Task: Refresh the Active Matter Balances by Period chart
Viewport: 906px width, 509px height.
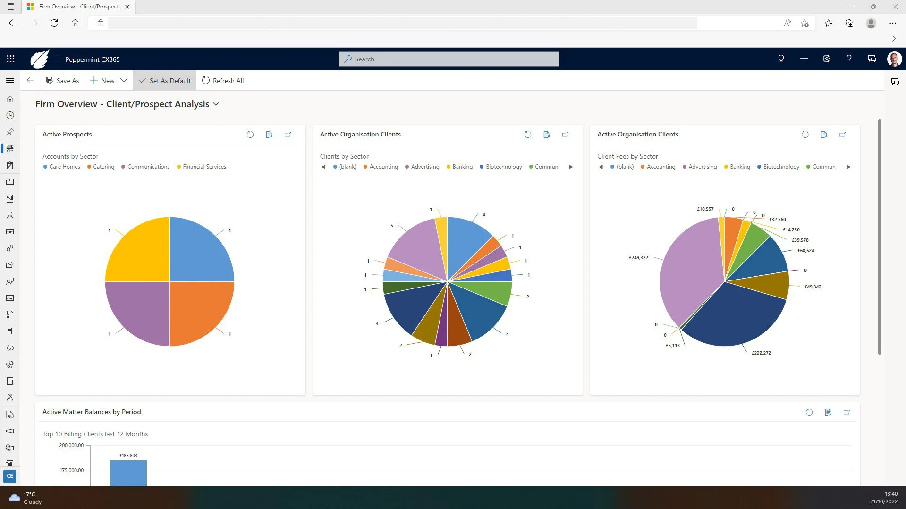Action: pyautogui.click(x=809, y=412)
